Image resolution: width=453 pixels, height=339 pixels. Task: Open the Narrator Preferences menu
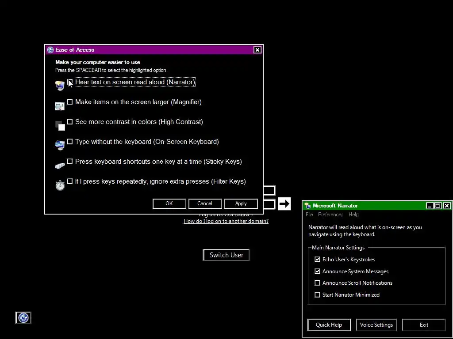[330, 215]
